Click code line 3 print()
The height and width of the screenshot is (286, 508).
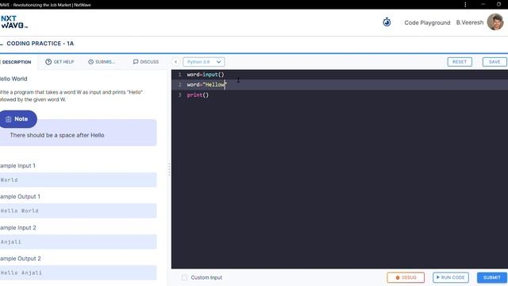[198, 95]
